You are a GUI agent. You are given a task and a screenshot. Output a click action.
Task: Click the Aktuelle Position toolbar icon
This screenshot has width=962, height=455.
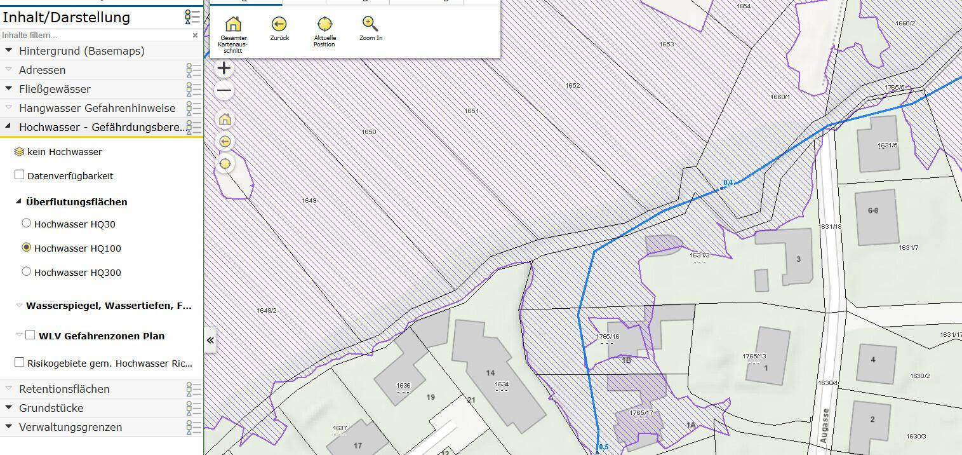324,24
